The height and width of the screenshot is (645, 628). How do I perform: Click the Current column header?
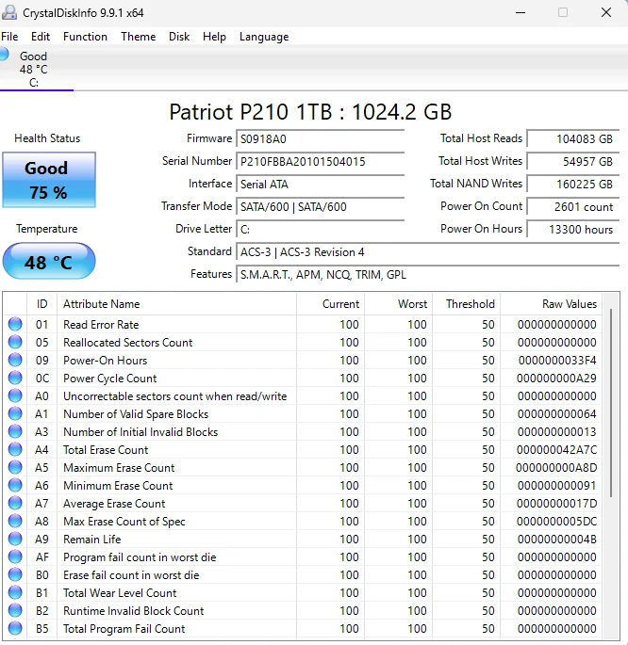pos(331,304)
